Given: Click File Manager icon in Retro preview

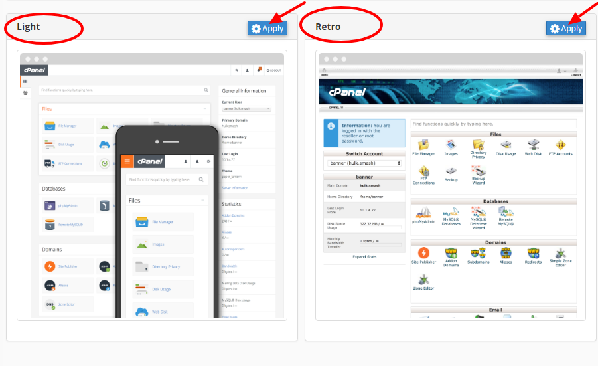Looking at the screenshot, I should pyautogui.click(x=423, y=145).
